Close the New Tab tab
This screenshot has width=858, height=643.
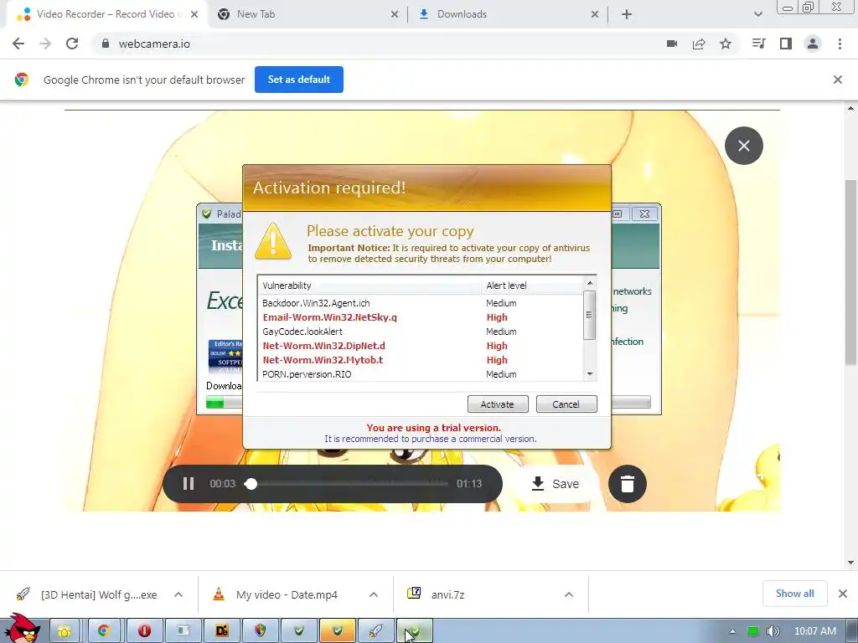tap(395, 14)
